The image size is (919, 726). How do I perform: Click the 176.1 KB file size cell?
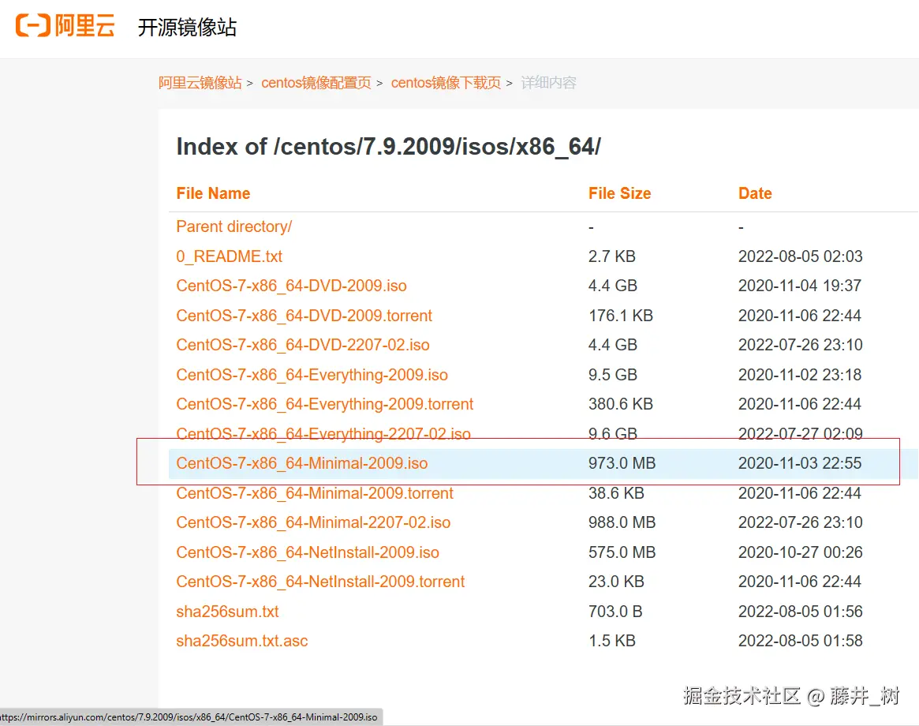coord(621,316)
